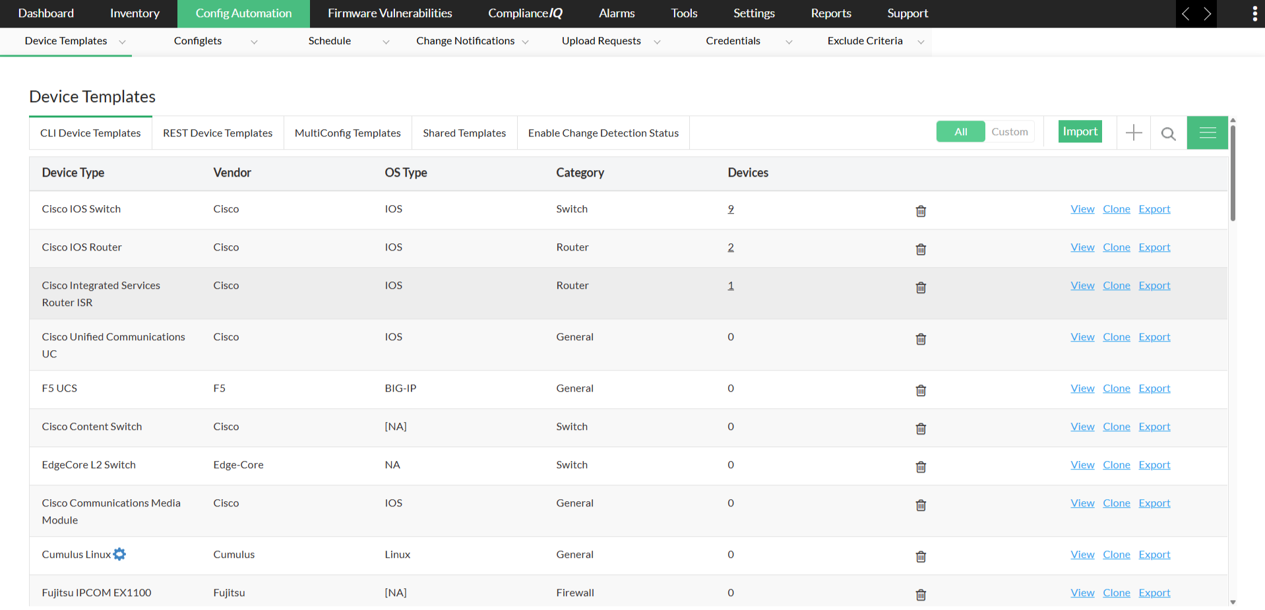1265x610 pixels.
Task: Add a new device template with plus icon
Action: tap(1134, 133)
